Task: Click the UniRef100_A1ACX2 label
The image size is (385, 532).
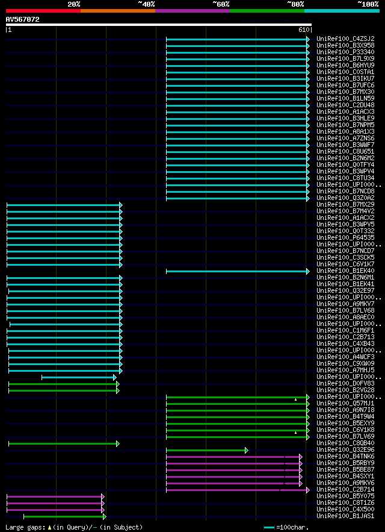Action: [345, 218]
